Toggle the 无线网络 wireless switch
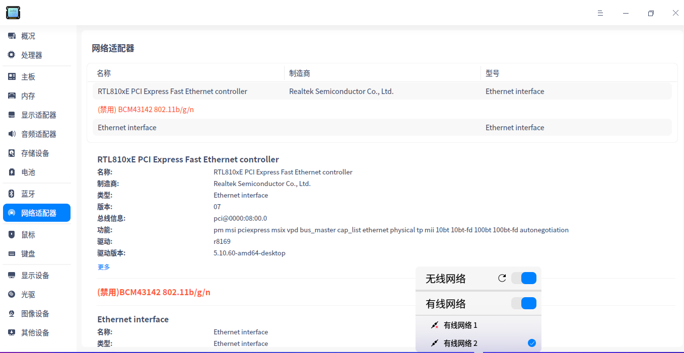The image size is (684, 353). [x=524, y=278]
